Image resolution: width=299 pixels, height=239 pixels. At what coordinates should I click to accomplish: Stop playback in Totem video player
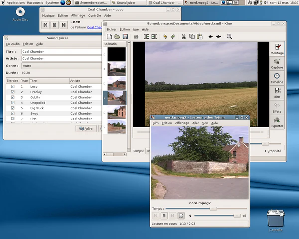click(164, 216)
